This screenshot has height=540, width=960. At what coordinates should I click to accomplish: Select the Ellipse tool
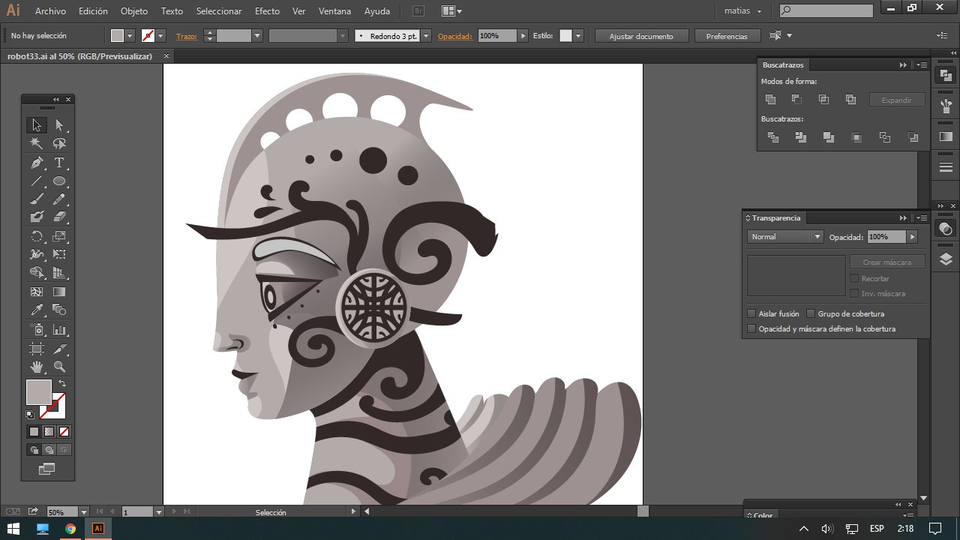59,181
